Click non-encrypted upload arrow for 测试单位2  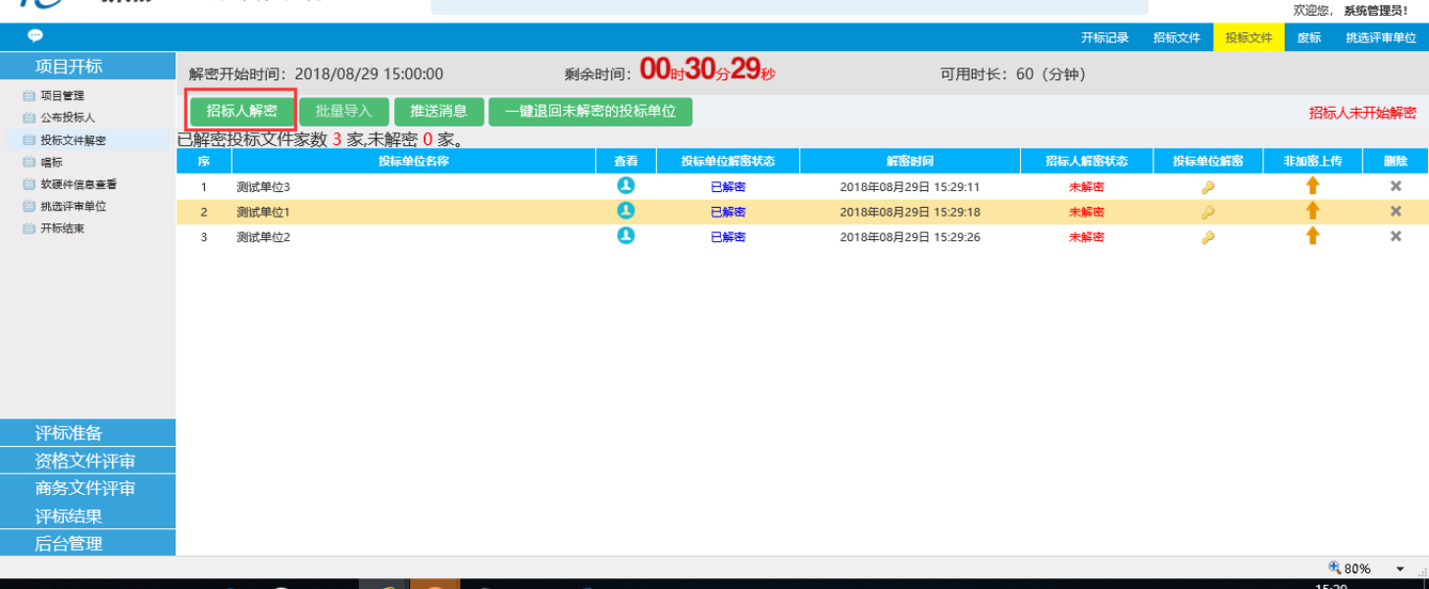click(x=1312, y=236)
